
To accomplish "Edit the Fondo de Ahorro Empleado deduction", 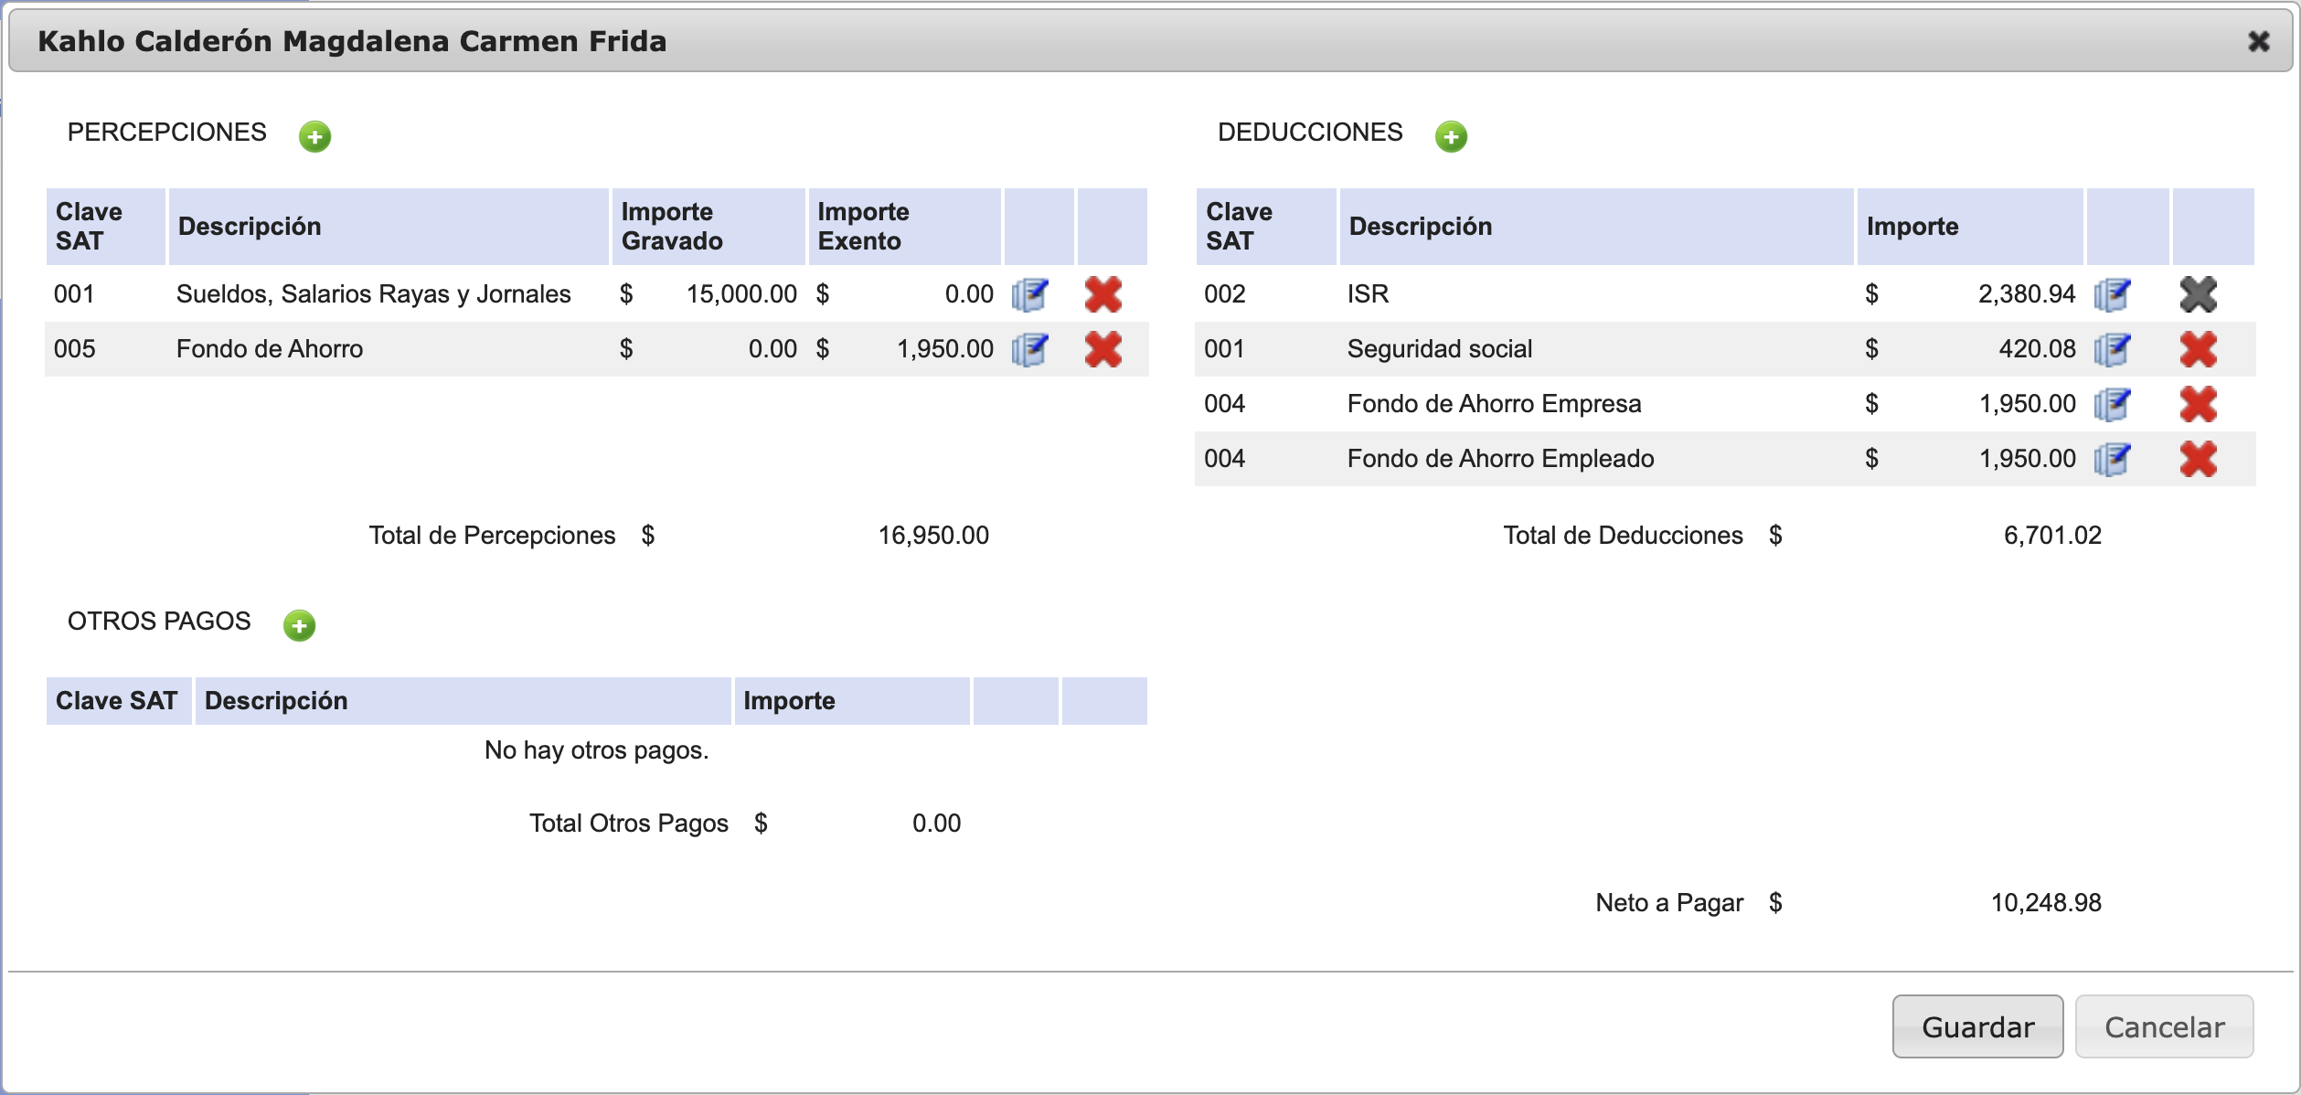I will point(2112,459).
